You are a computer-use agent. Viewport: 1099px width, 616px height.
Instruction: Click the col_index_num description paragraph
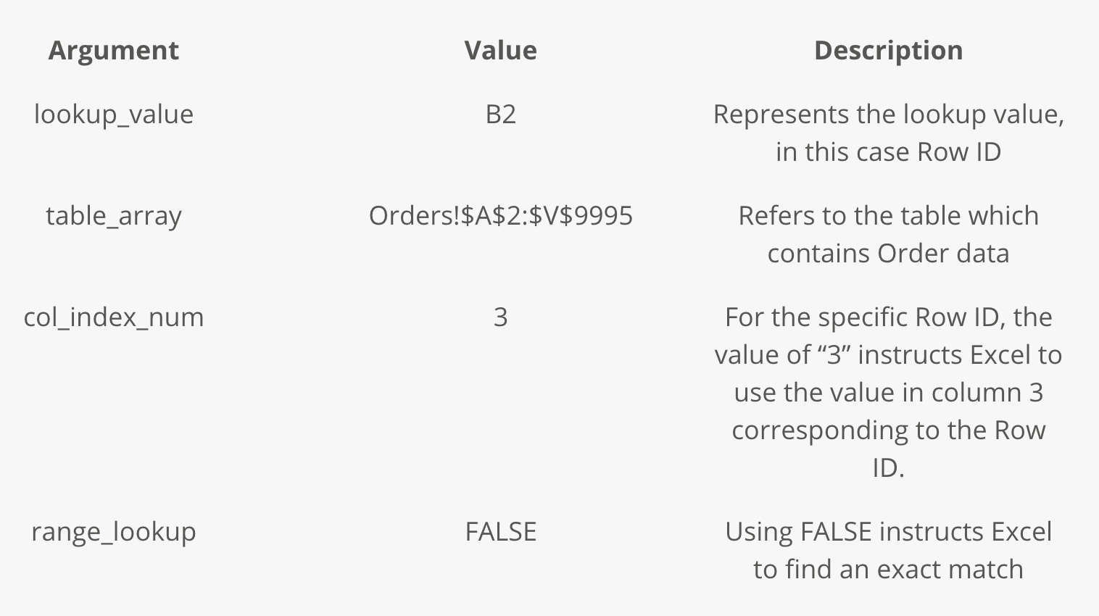tap(888, 392)
